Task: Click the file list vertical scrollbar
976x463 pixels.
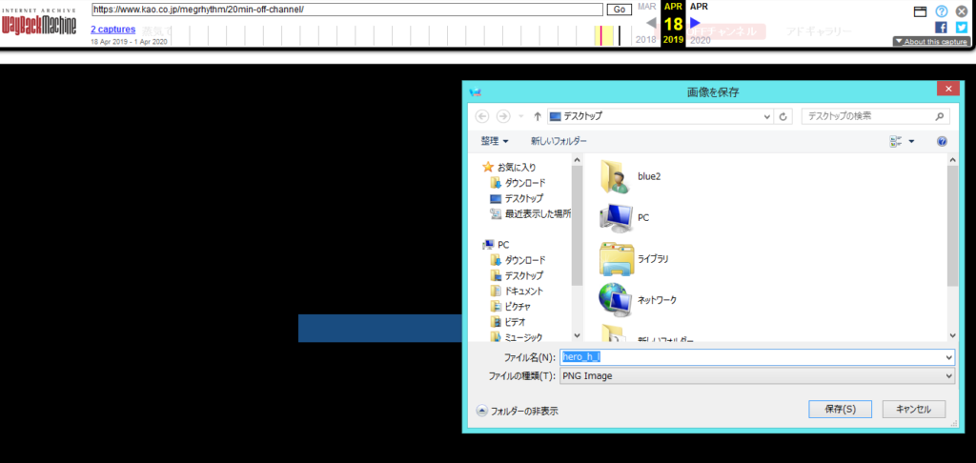Action: (953, 229)
